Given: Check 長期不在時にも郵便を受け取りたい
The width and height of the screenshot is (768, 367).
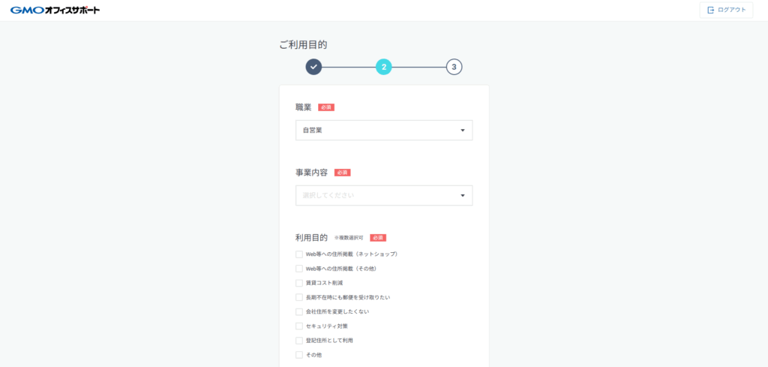Looking at the screenshot, I should tap(299, 297).
